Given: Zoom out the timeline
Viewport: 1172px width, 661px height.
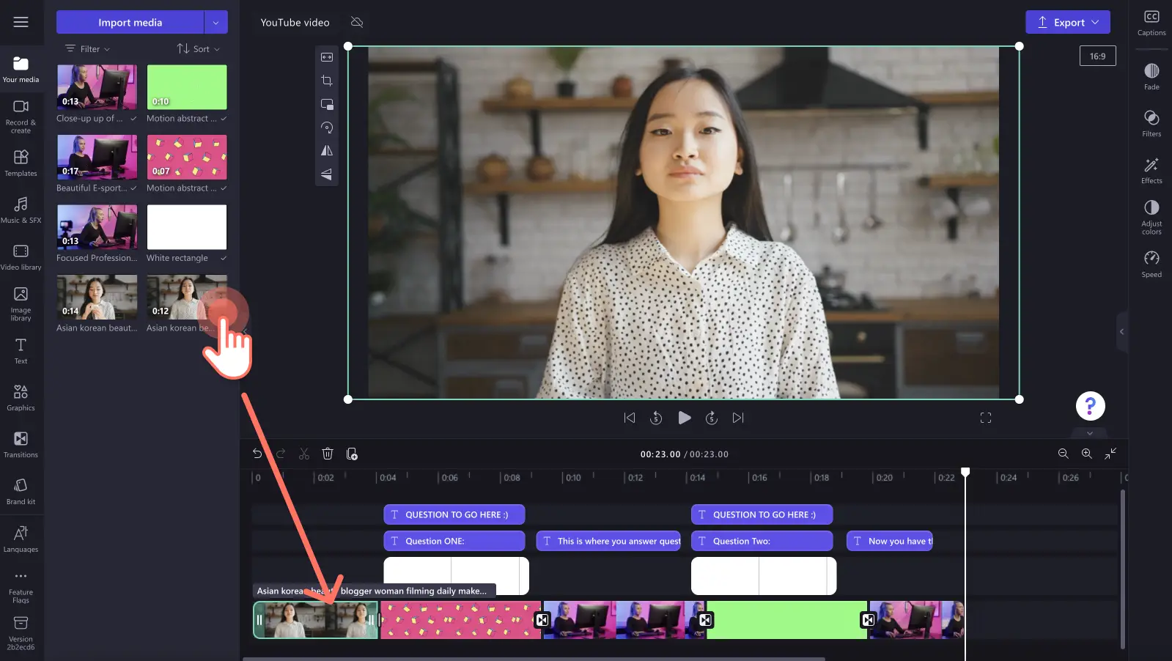Looking at the screenshot, I should click(1063, 454).
